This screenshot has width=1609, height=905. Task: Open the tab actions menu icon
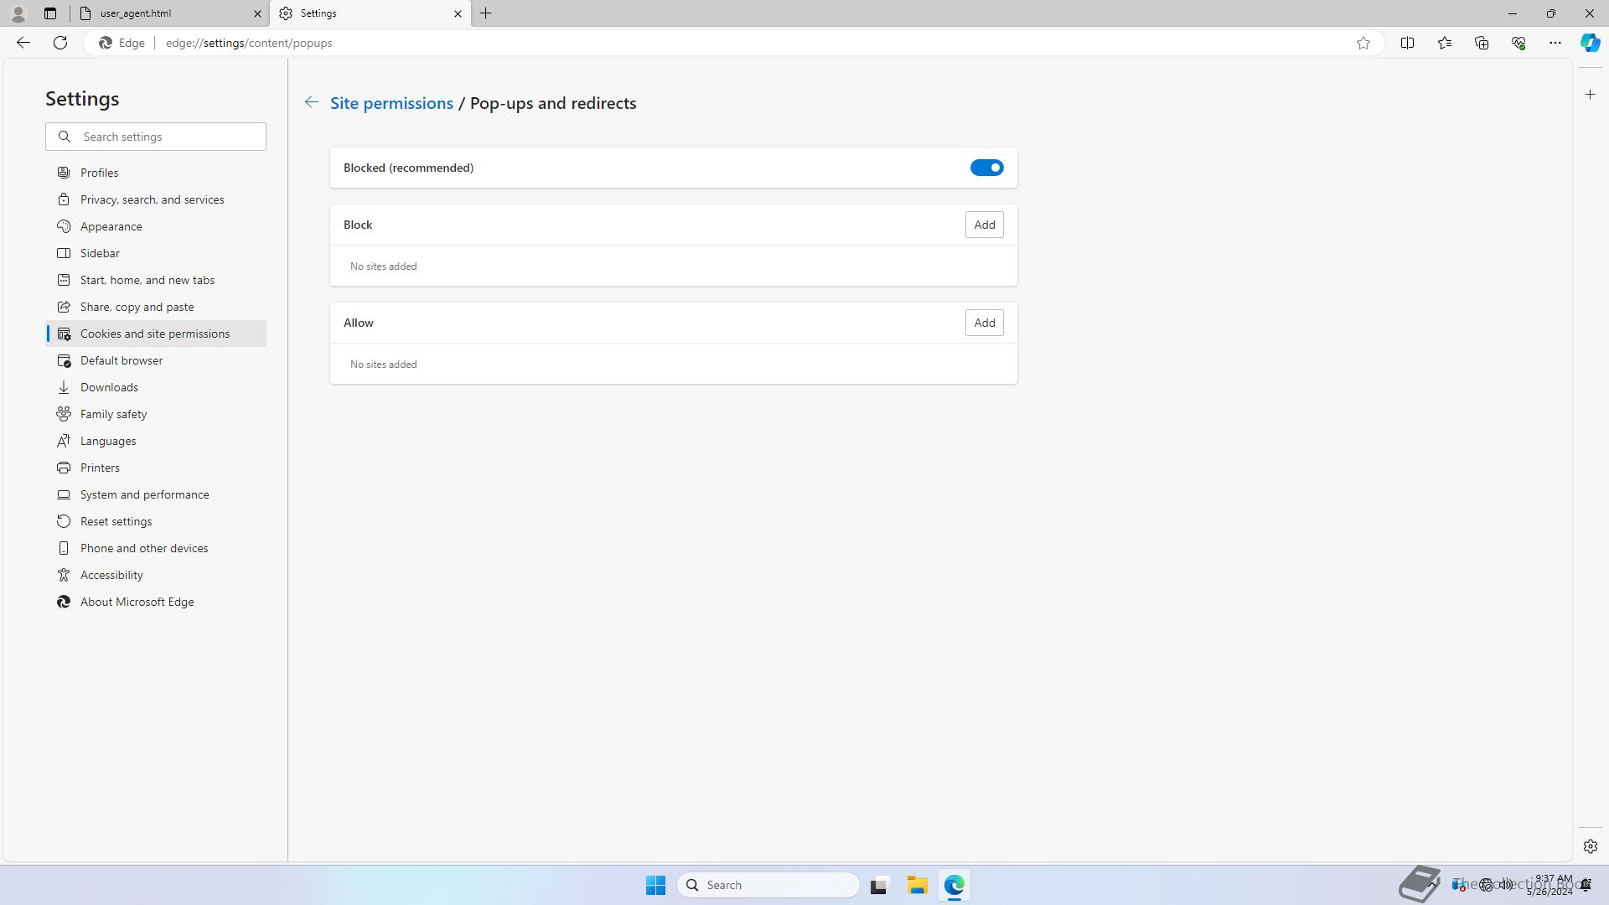coord(50,13)
